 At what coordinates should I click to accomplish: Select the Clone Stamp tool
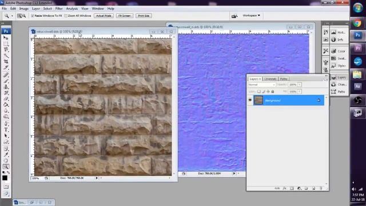[6, 87]
